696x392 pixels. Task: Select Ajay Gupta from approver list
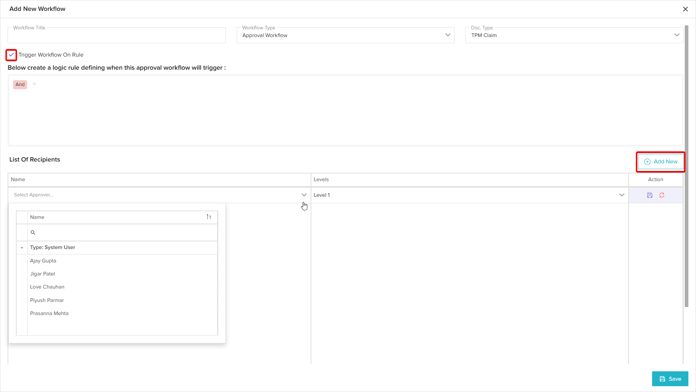(x=43, y=261)
